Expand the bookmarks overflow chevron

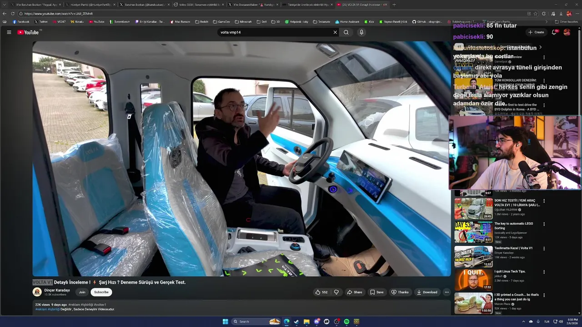pyautogui.click(x=547, y=21)
